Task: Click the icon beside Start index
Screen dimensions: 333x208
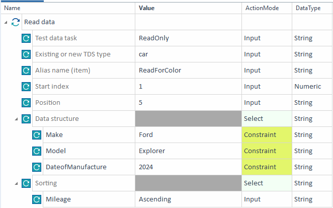Action: [x=26, y=87]
